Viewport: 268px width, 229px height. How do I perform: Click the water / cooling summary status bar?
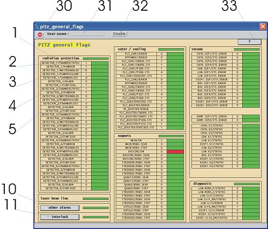click(x=171, y=49)
